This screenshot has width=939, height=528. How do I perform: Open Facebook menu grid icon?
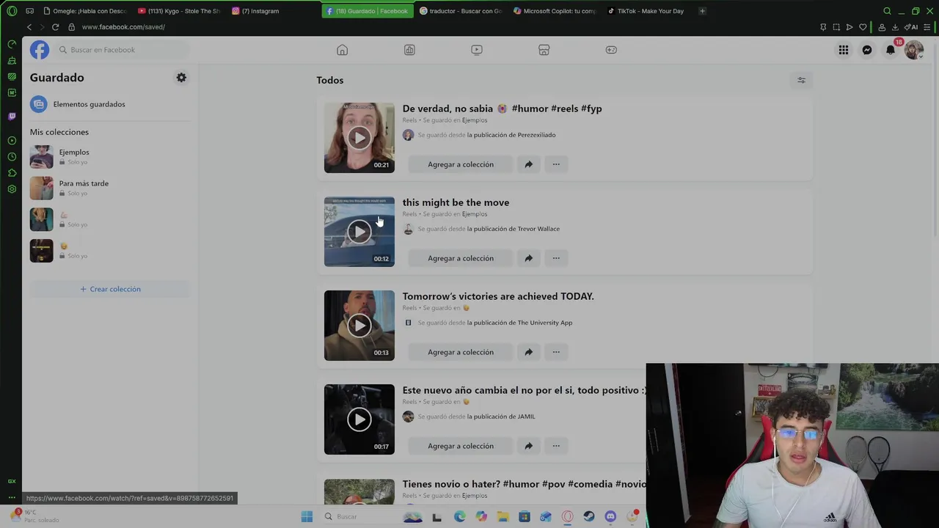[844, 50]
